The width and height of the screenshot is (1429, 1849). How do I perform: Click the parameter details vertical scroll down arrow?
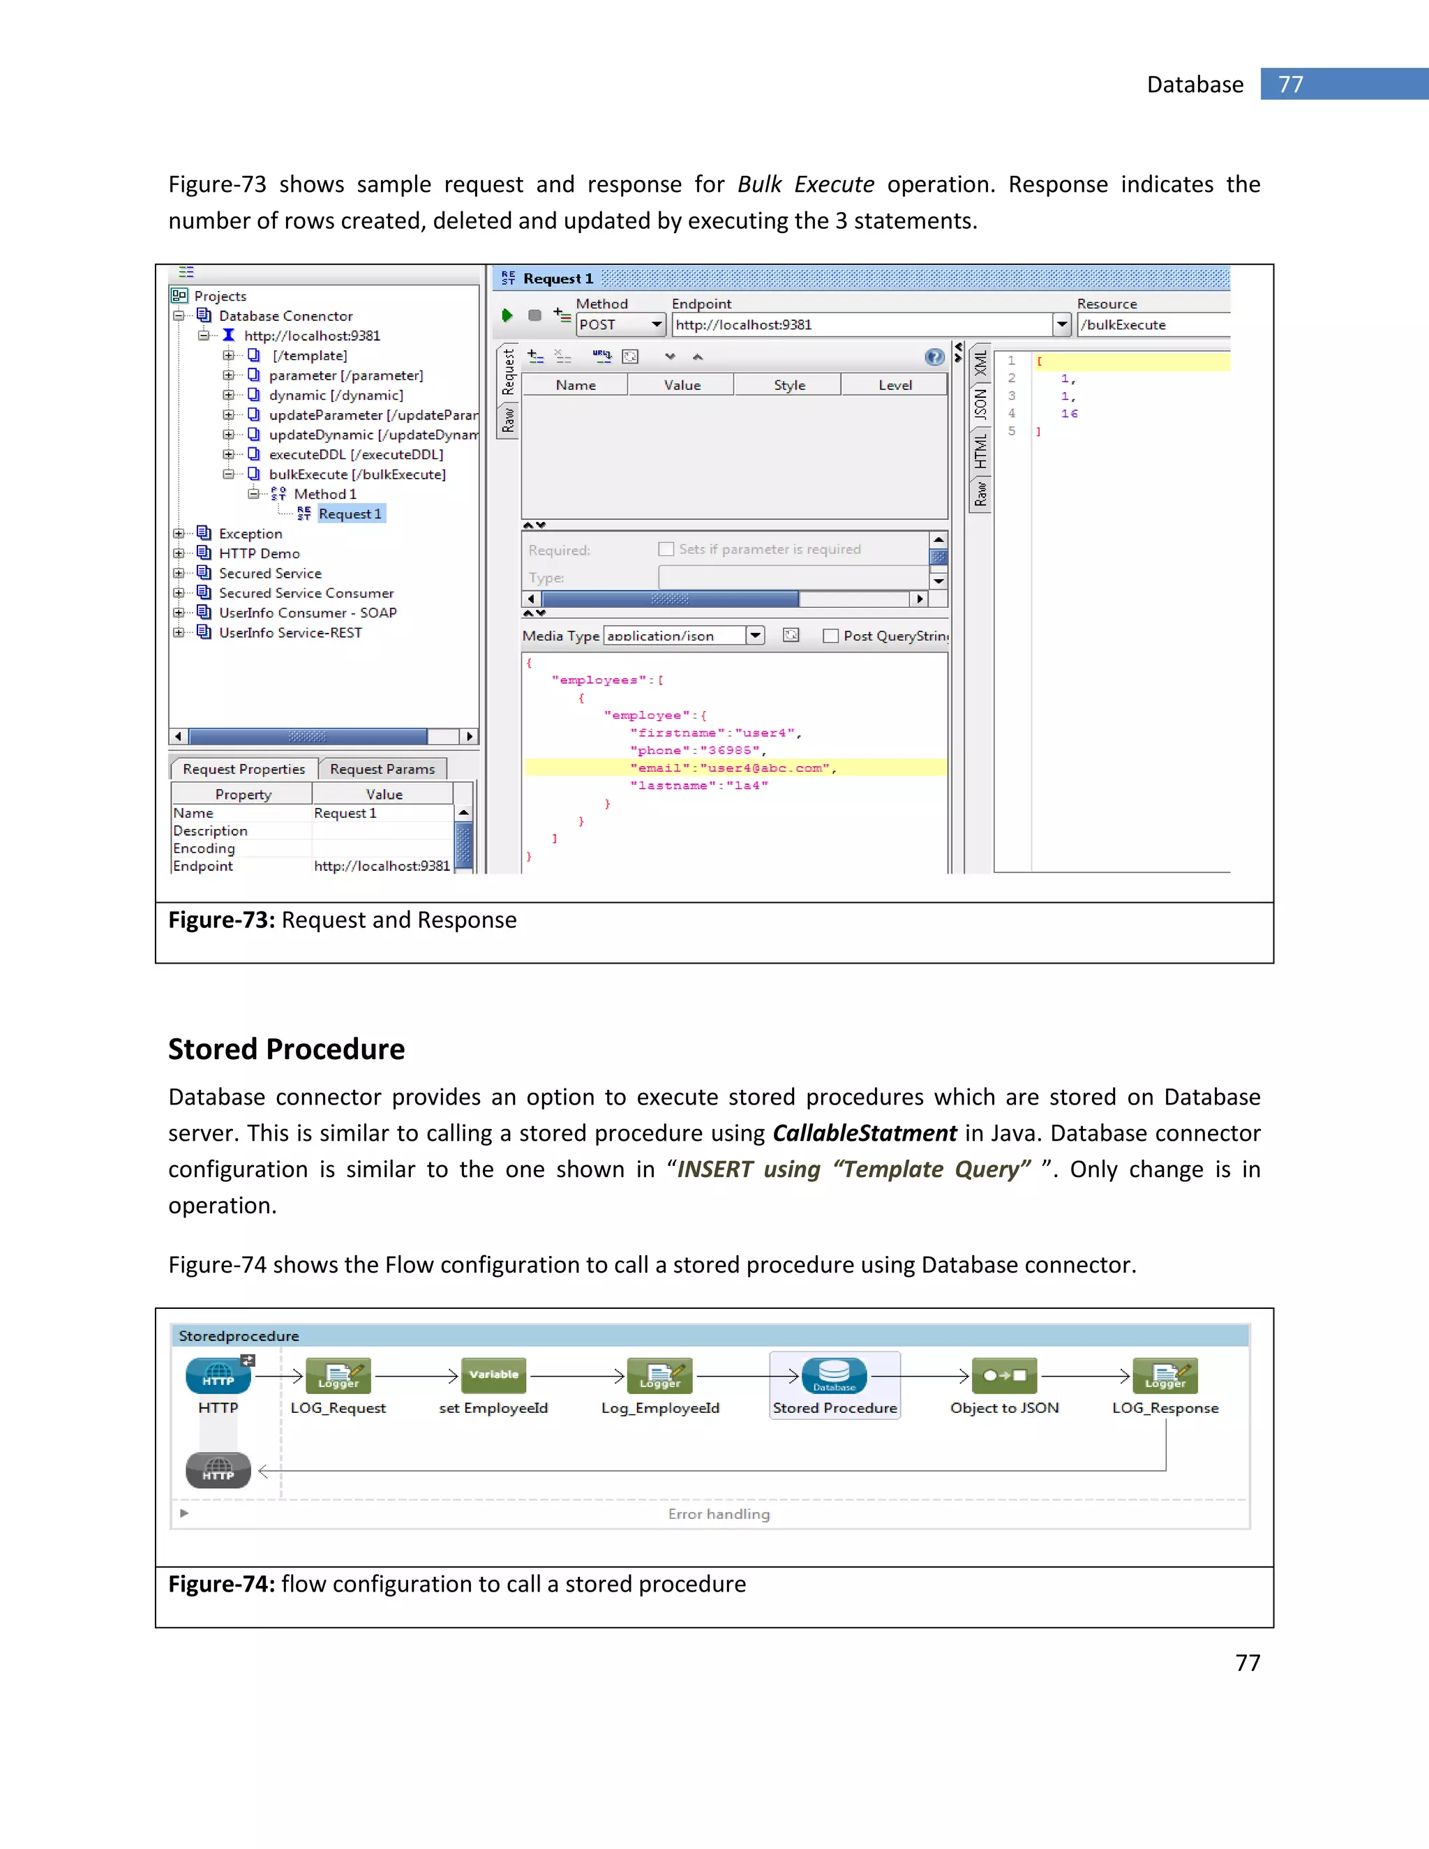pos(938,581)
